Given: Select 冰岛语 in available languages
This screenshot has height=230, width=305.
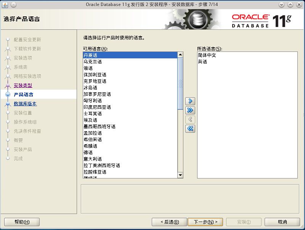Looking at the screenshot, I should click(x=130, y=88).
